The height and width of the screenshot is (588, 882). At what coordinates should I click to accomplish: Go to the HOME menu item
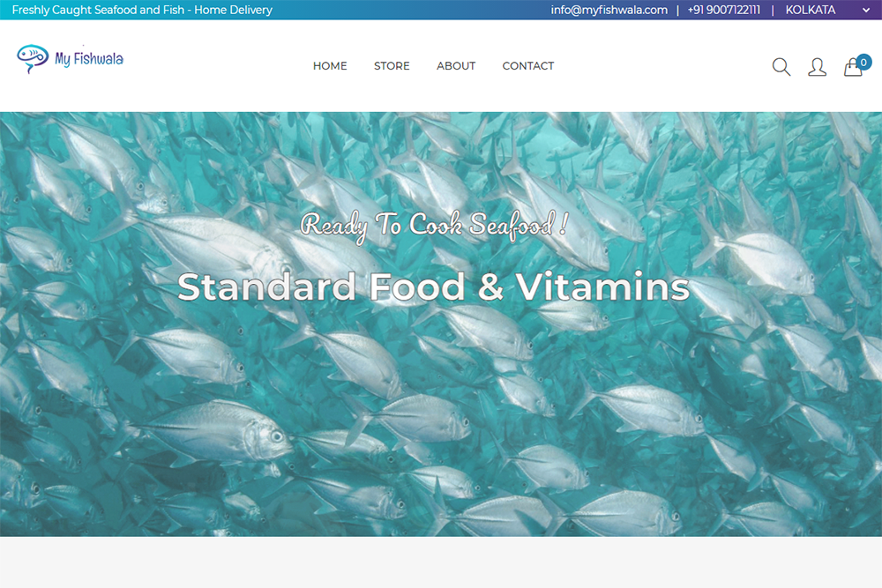coord(330,66)
